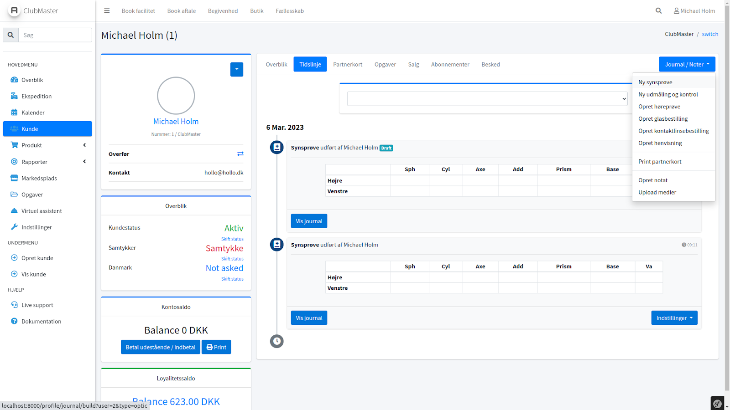
Task: Open the Indstillinger dropdown in journal entry
Action: point(674,318)
